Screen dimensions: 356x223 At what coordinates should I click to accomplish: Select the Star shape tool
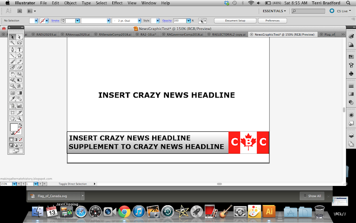[19, 55]
